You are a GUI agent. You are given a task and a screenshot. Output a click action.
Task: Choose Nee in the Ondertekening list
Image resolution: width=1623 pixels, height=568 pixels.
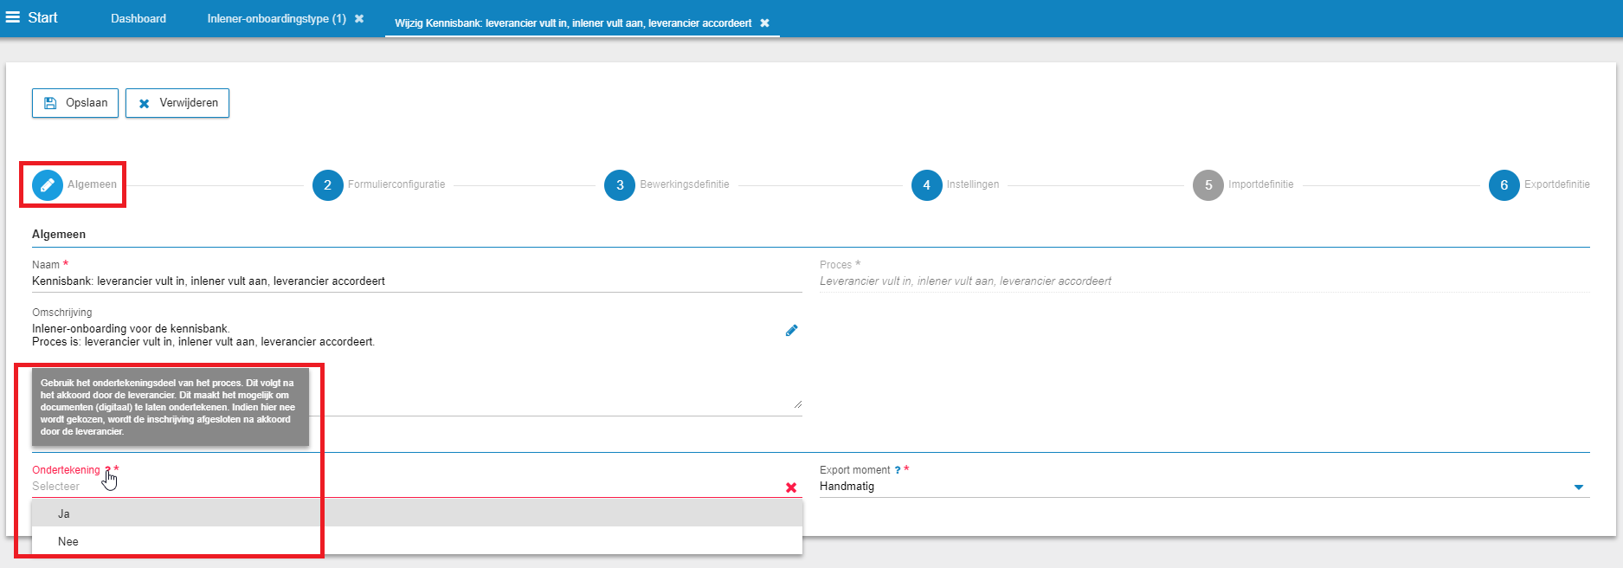(417, 541)
